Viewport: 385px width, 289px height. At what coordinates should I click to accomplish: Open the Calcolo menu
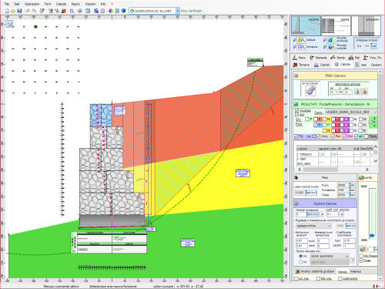61,4
